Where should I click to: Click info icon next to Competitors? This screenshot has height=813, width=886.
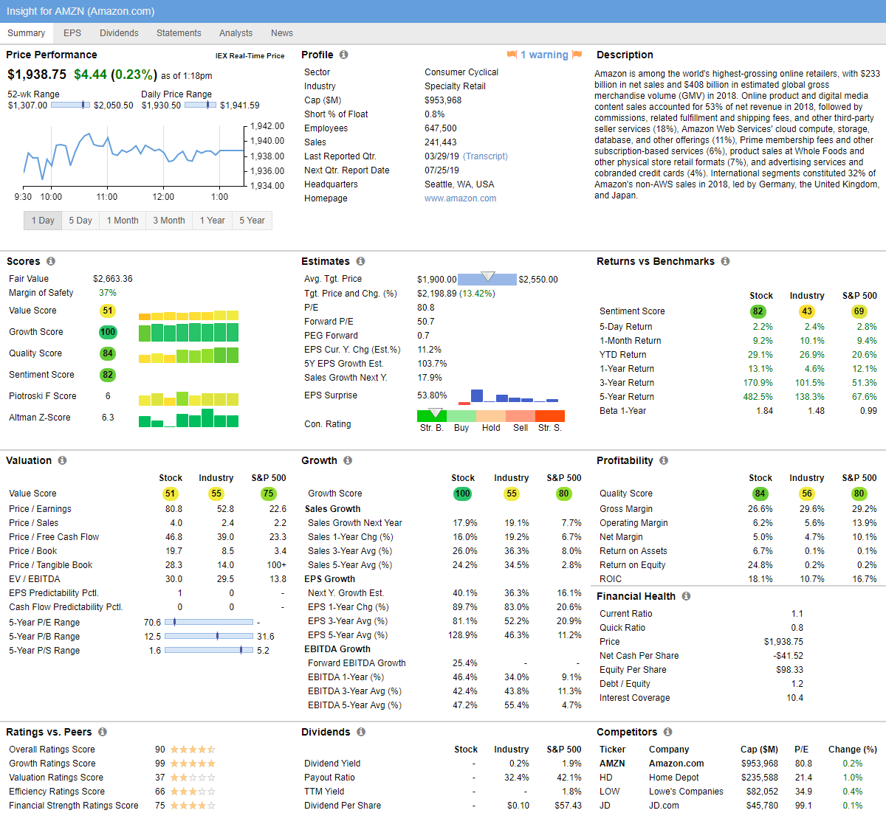tap(667, 732)
